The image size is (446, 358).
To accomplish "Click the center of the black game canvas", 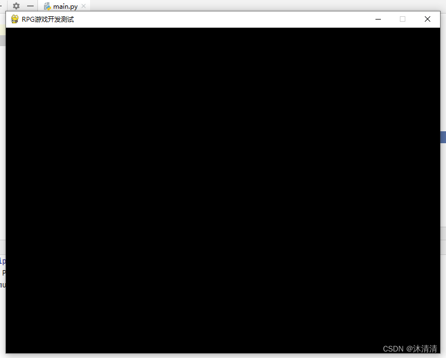I will (222, 190).
